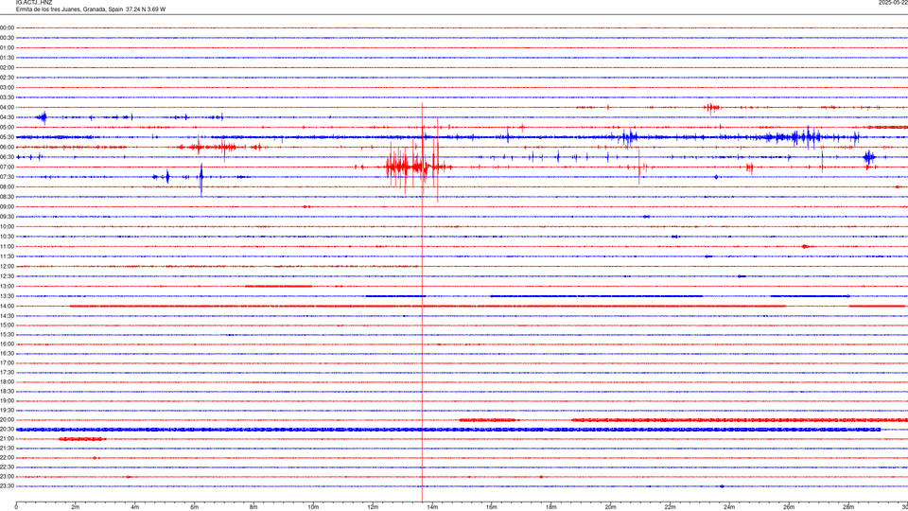Click the '13:30' time label
The width and height of the screenshot is (908, 511).
[7, 296]
